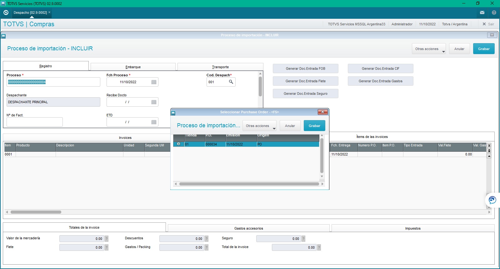Viewport: 500px width, 269px height.
Task: Close the inner Proceso de importación window
Action: 492,35
